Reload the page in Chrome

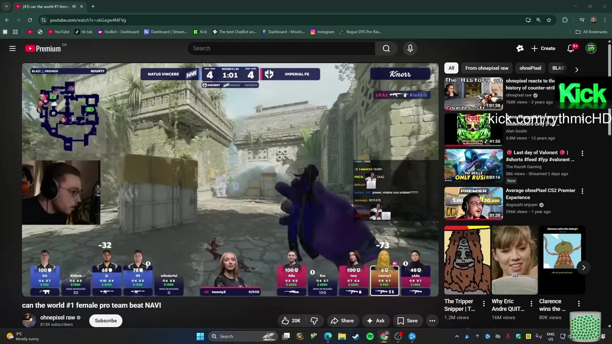pos(30,20)
